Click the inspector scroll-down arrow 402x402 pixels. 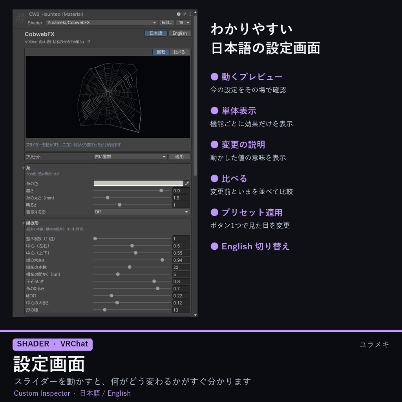[x=196, y=315]
